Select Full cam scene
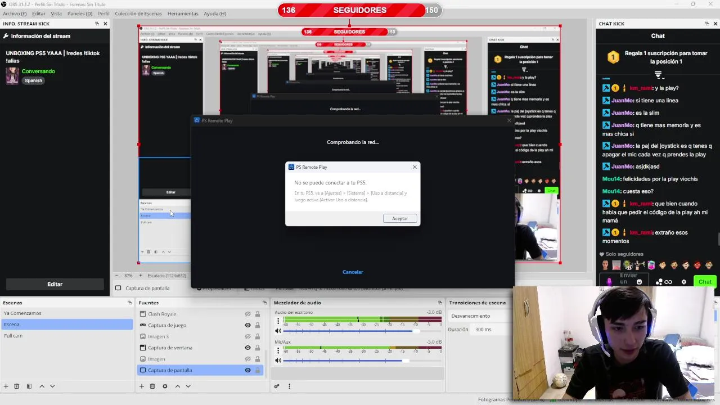Screen dimensions: 720x405 [67, 336]
